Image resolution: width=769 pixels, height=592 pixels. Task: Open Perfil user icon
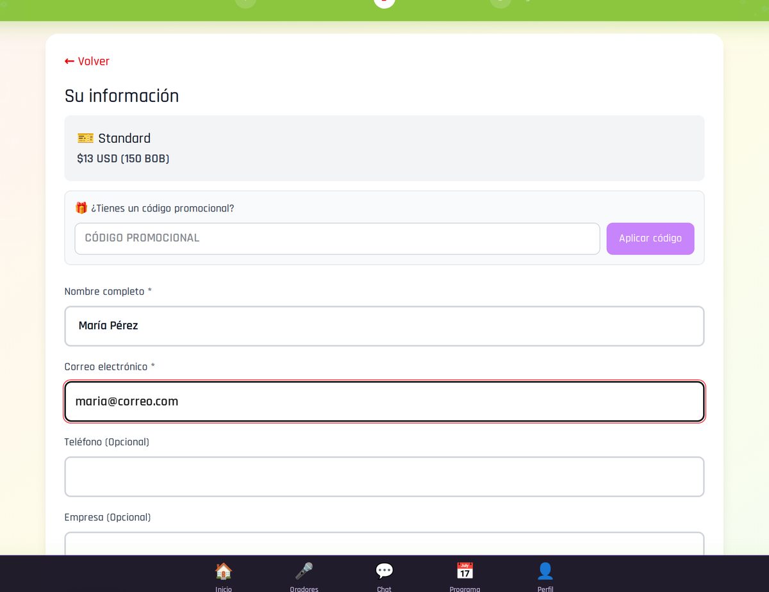tap(545, 571)
